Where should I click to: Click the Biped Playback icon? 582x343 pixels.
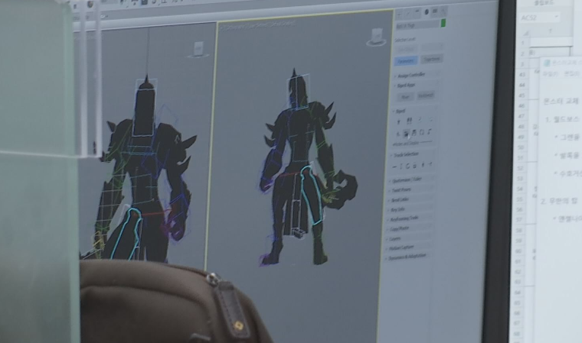[399, 134]
